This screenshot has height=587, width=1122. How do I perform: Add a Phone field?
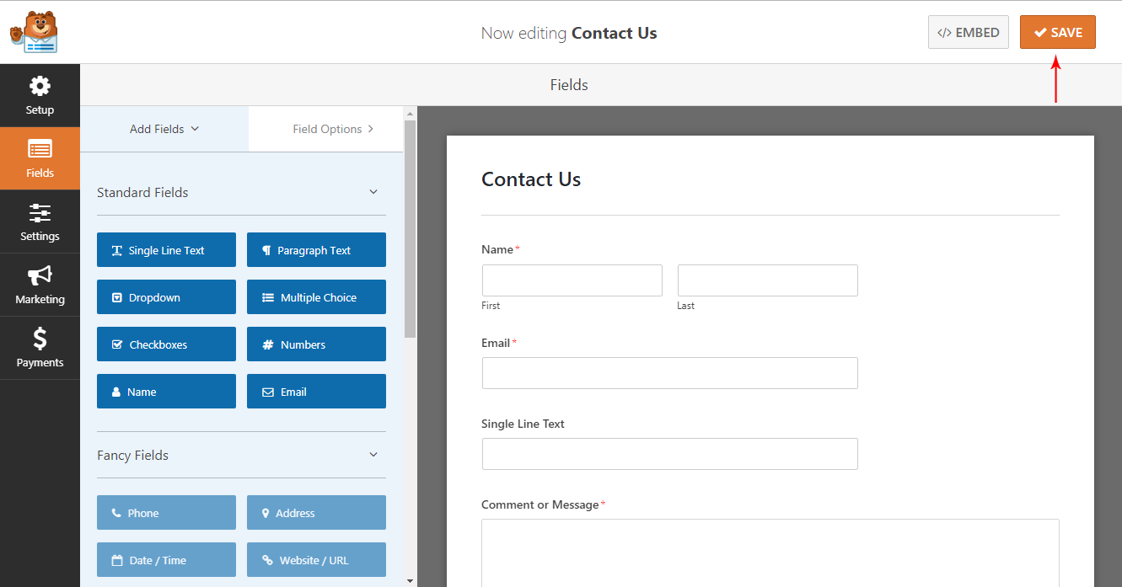pyautogui.click(x=166, y=513)
